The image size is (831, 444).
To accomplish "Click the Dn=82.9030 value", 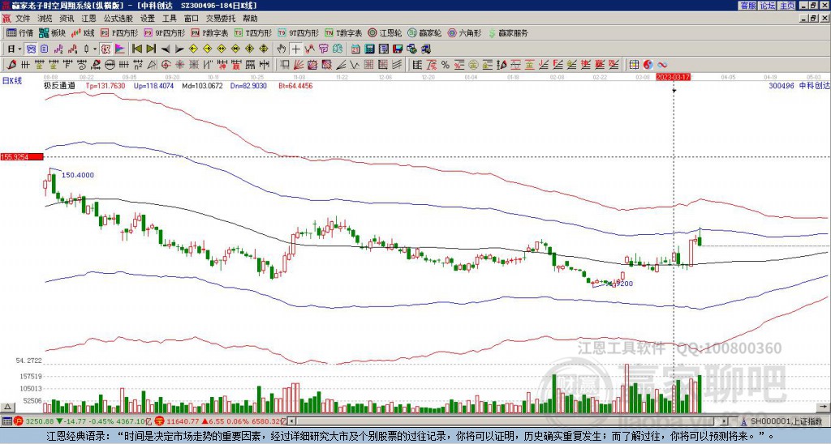I will (x=249, y=85).
